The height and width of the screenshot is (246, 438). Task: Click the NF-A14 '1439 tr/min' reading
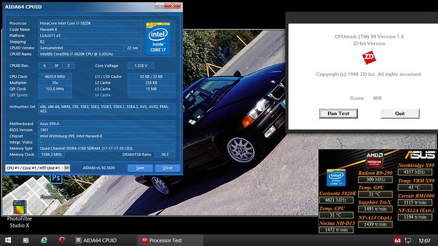376,224
